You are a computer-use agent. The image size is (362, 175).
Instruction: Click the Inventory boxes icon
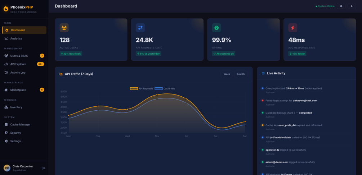click(x=6, y=107)
